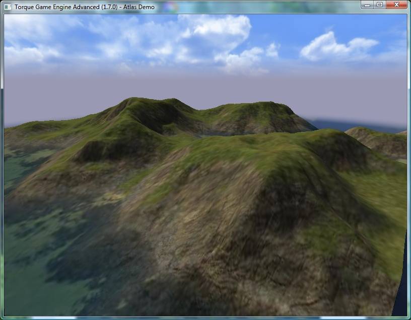Click the Torque application icon in title bar
Image resolution: width=411 pixels, height=320 pixels.
[x=7, y=7]
